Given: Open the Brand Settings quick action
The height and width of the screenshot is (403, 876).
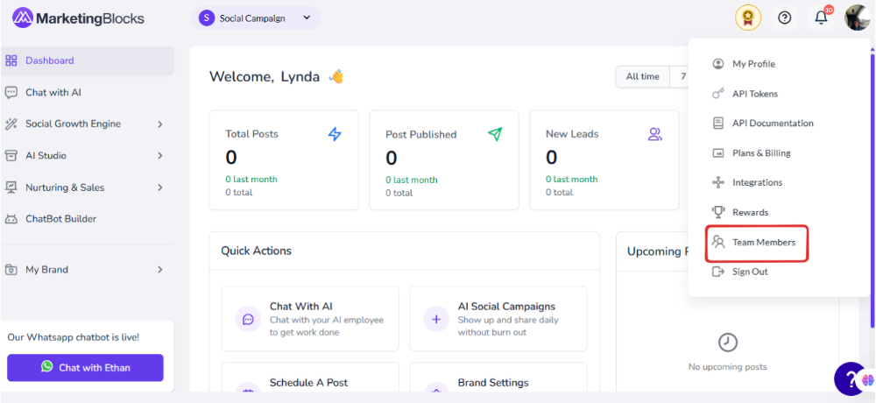Looking at the screenshot, I should point(498,378).
